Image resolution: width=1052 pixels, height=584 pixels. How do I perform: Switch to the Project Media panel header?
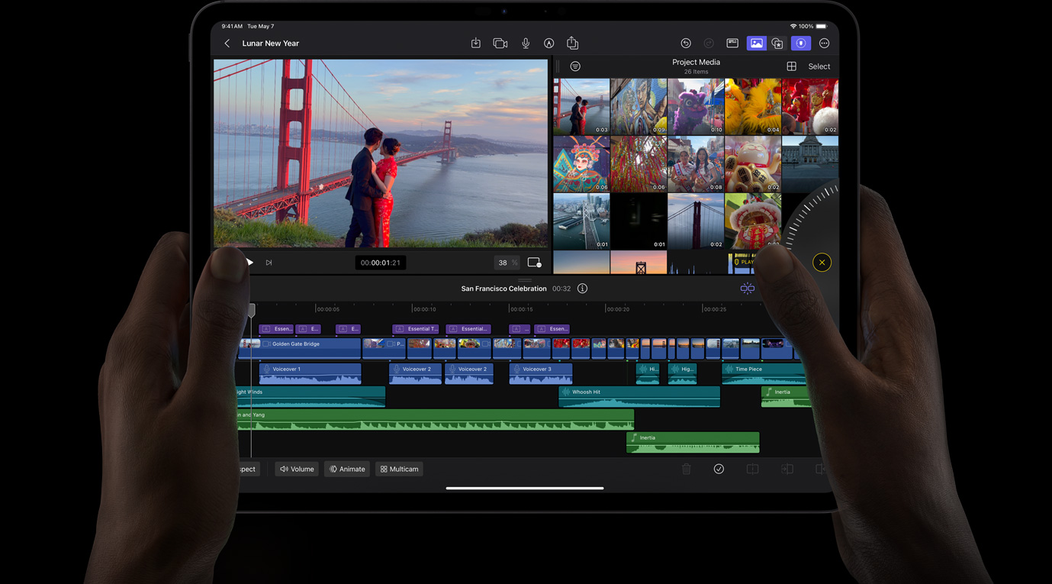pos(696,62)
